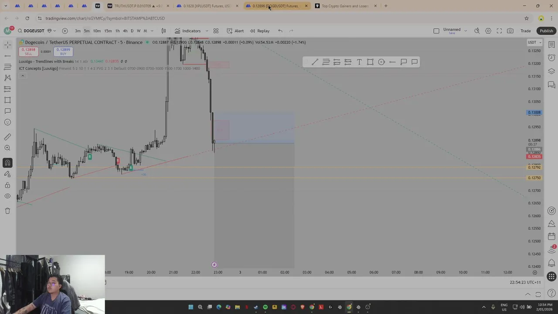Open the watchlist panel icon

point(551,44)
